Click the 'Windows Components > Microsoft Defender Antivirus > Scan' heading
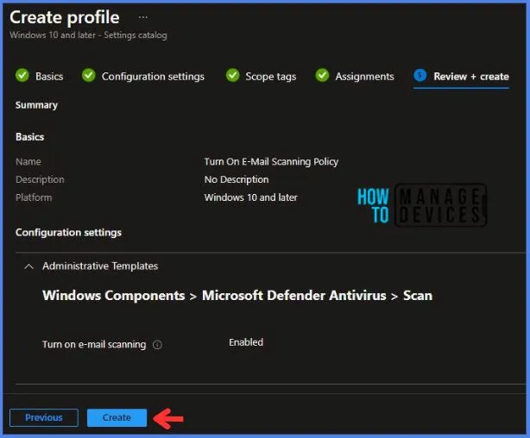This screenshot has width=530, height=438. 237,296
